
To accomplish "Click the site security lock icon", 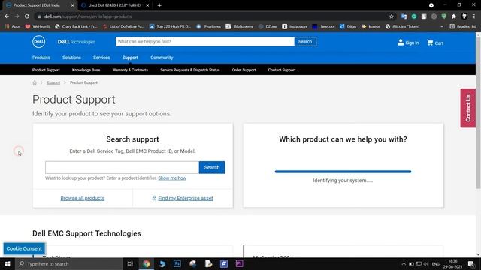I will pyautogui.click(x=39, y=16).
